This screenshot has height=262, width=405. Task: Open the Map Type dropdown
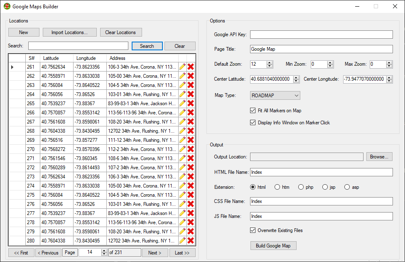[275, 96]
